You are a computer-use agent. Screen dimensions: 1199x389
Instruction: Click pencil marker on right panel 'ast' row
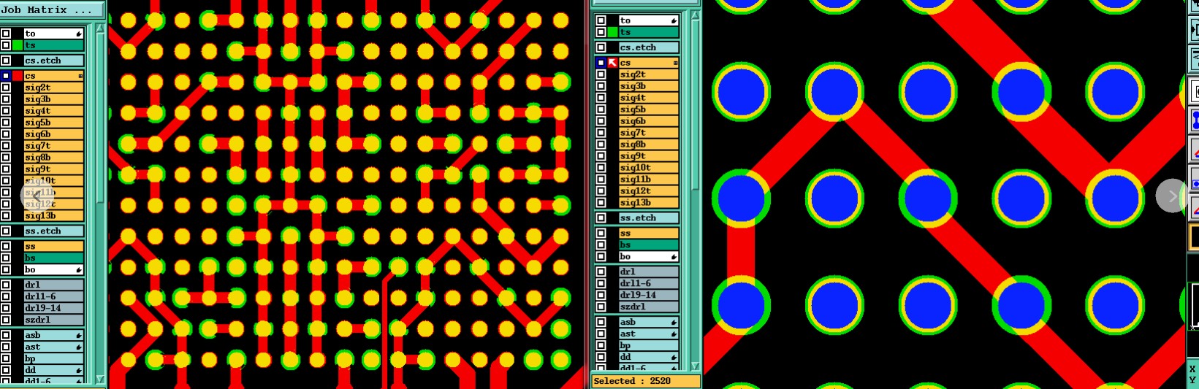coord(674,334)
